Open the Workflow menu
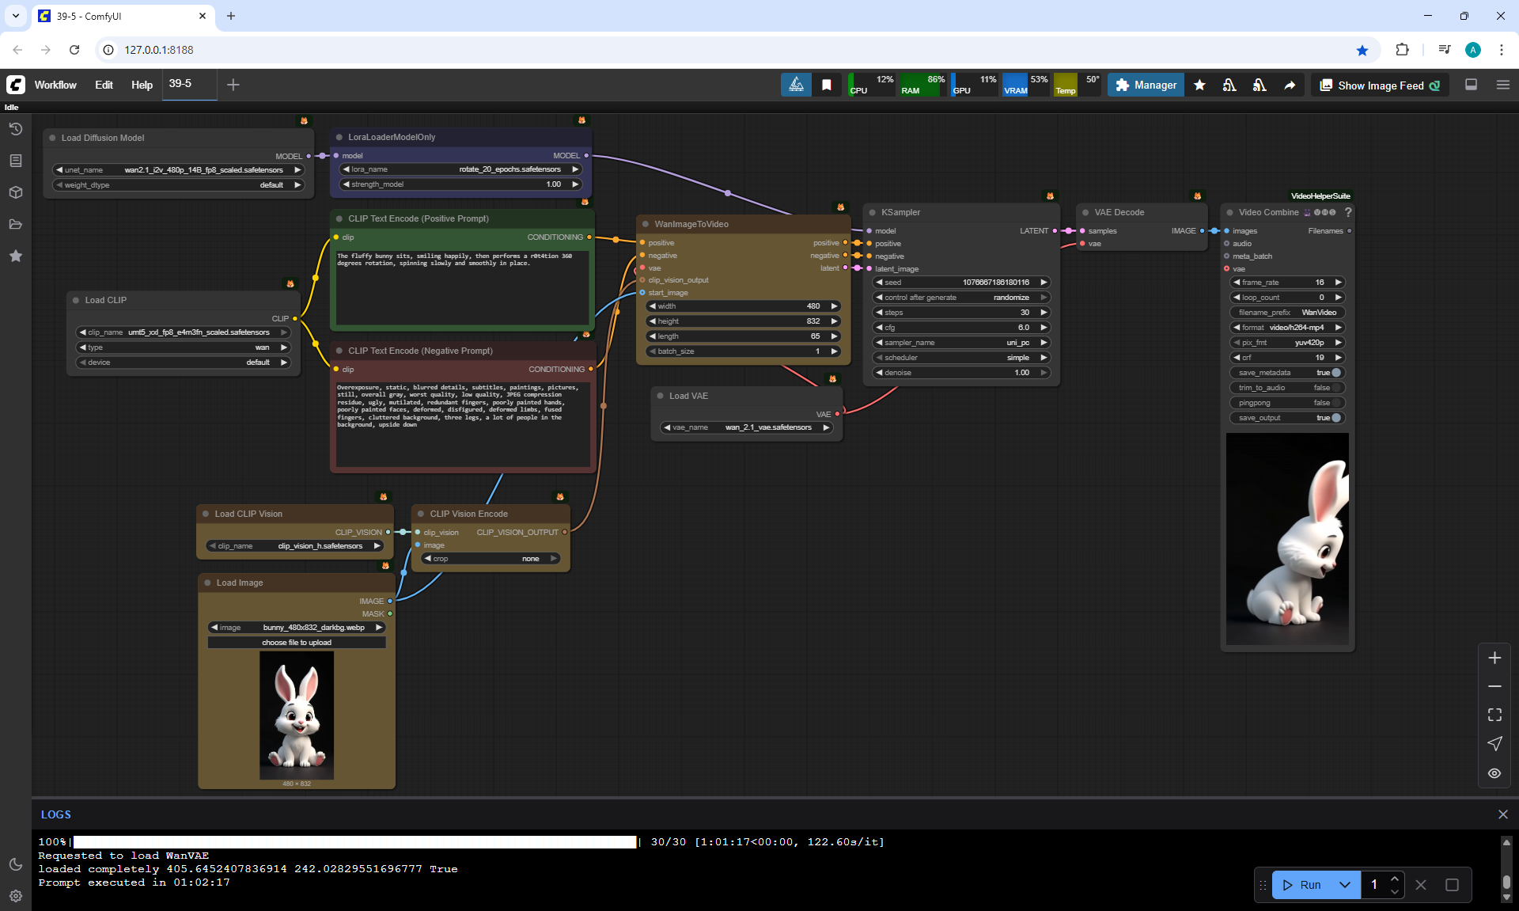The height and width of the screenshot is (911, 1519). click(x=55, y=85)
